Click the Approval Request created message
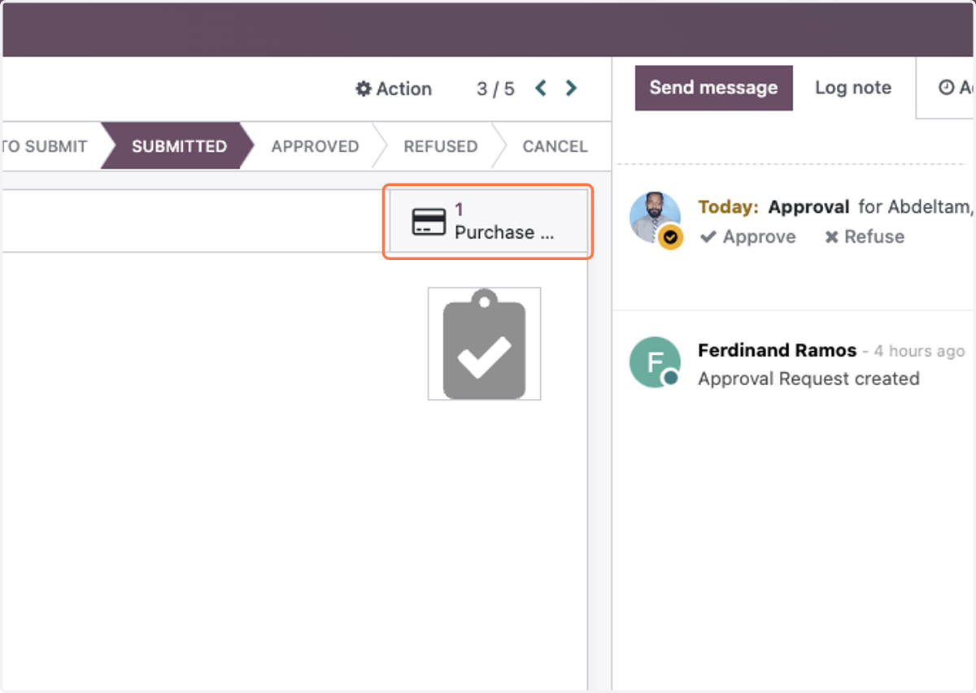The image size is (976, 693). (x=808, y=379)
